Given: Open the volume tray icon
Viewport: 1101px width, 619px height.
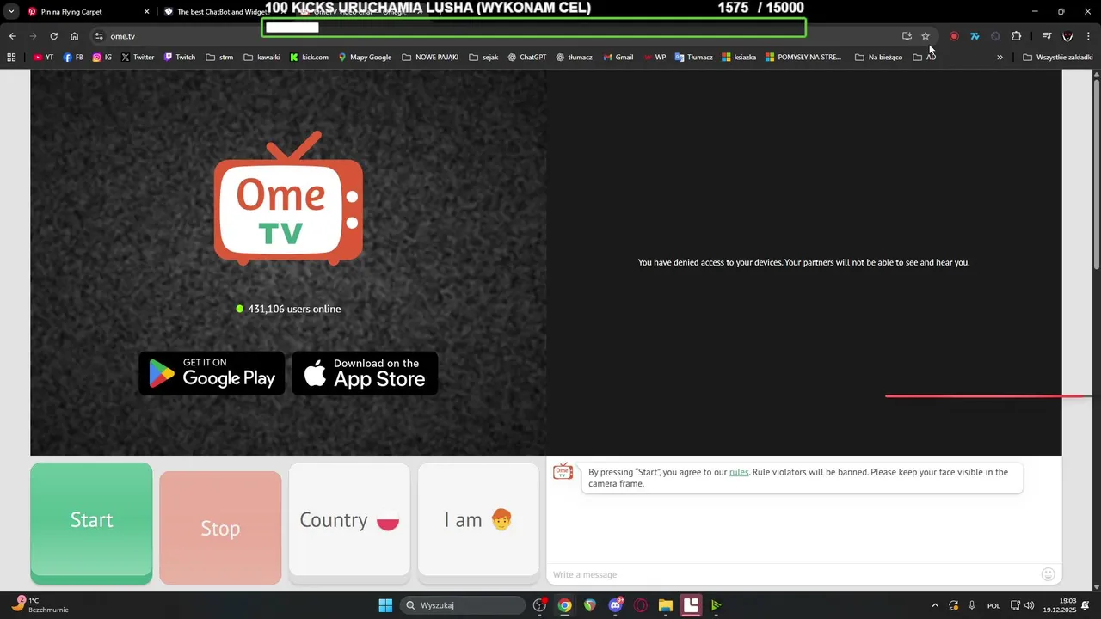Looking at the screenshot, I should pyautogui.click(x=1030, y=605).
